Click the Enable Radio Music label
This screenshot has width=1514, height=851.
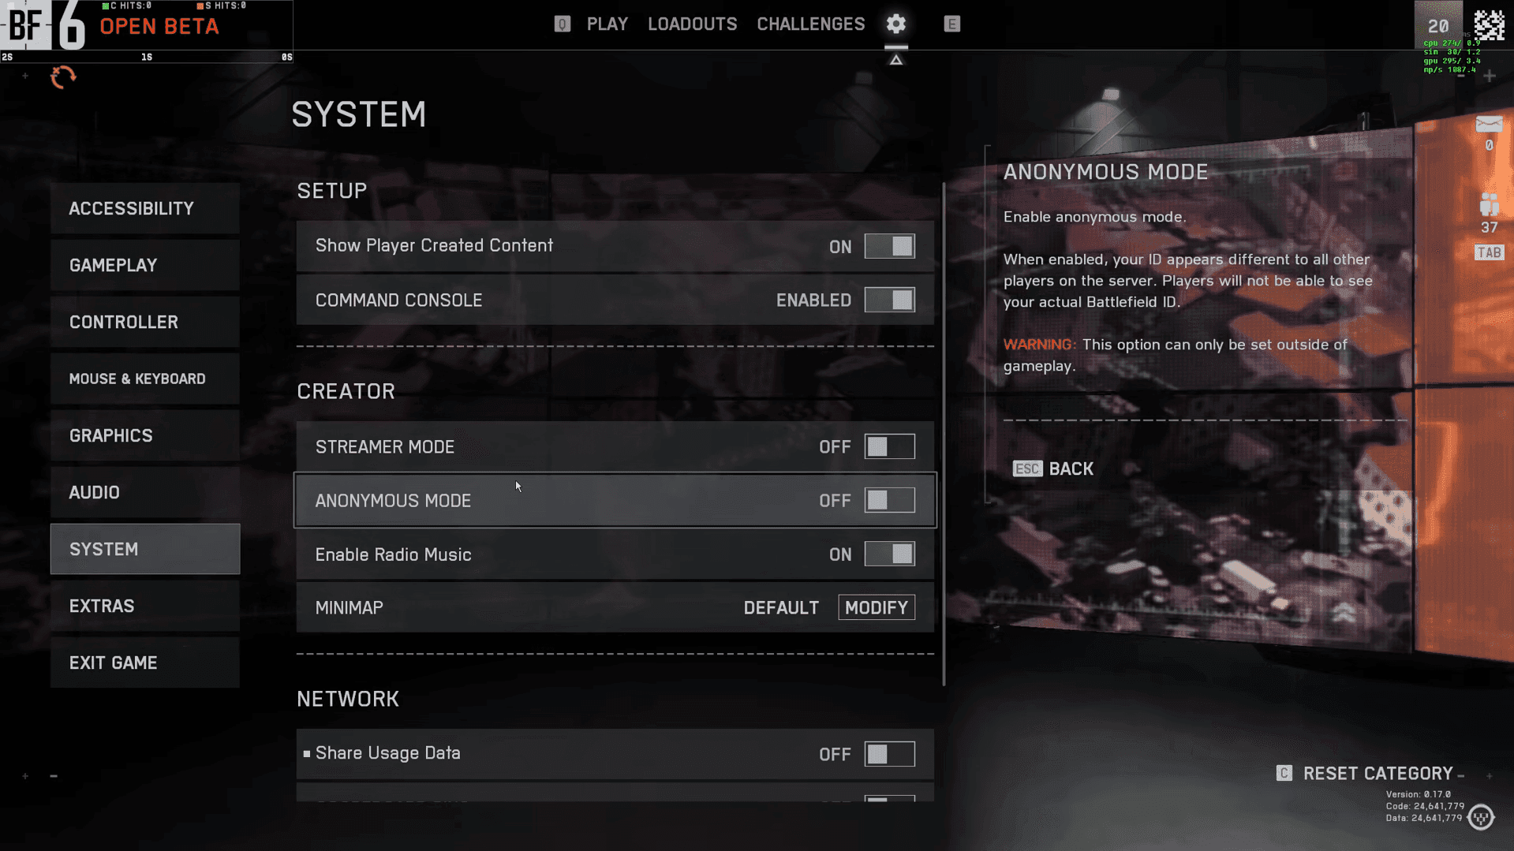tap(393, 554)
